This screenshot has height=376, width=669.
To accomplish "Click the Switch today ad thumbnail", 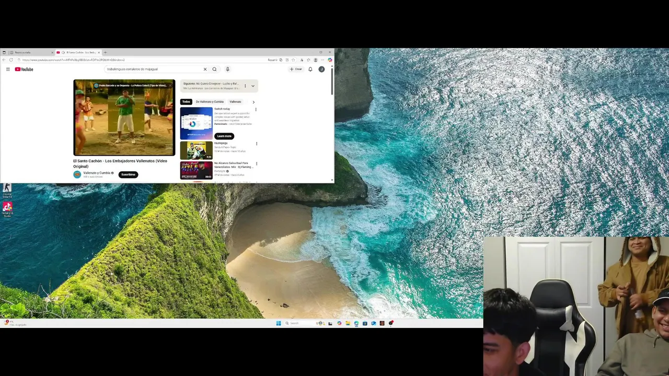I will coord(197,123).
